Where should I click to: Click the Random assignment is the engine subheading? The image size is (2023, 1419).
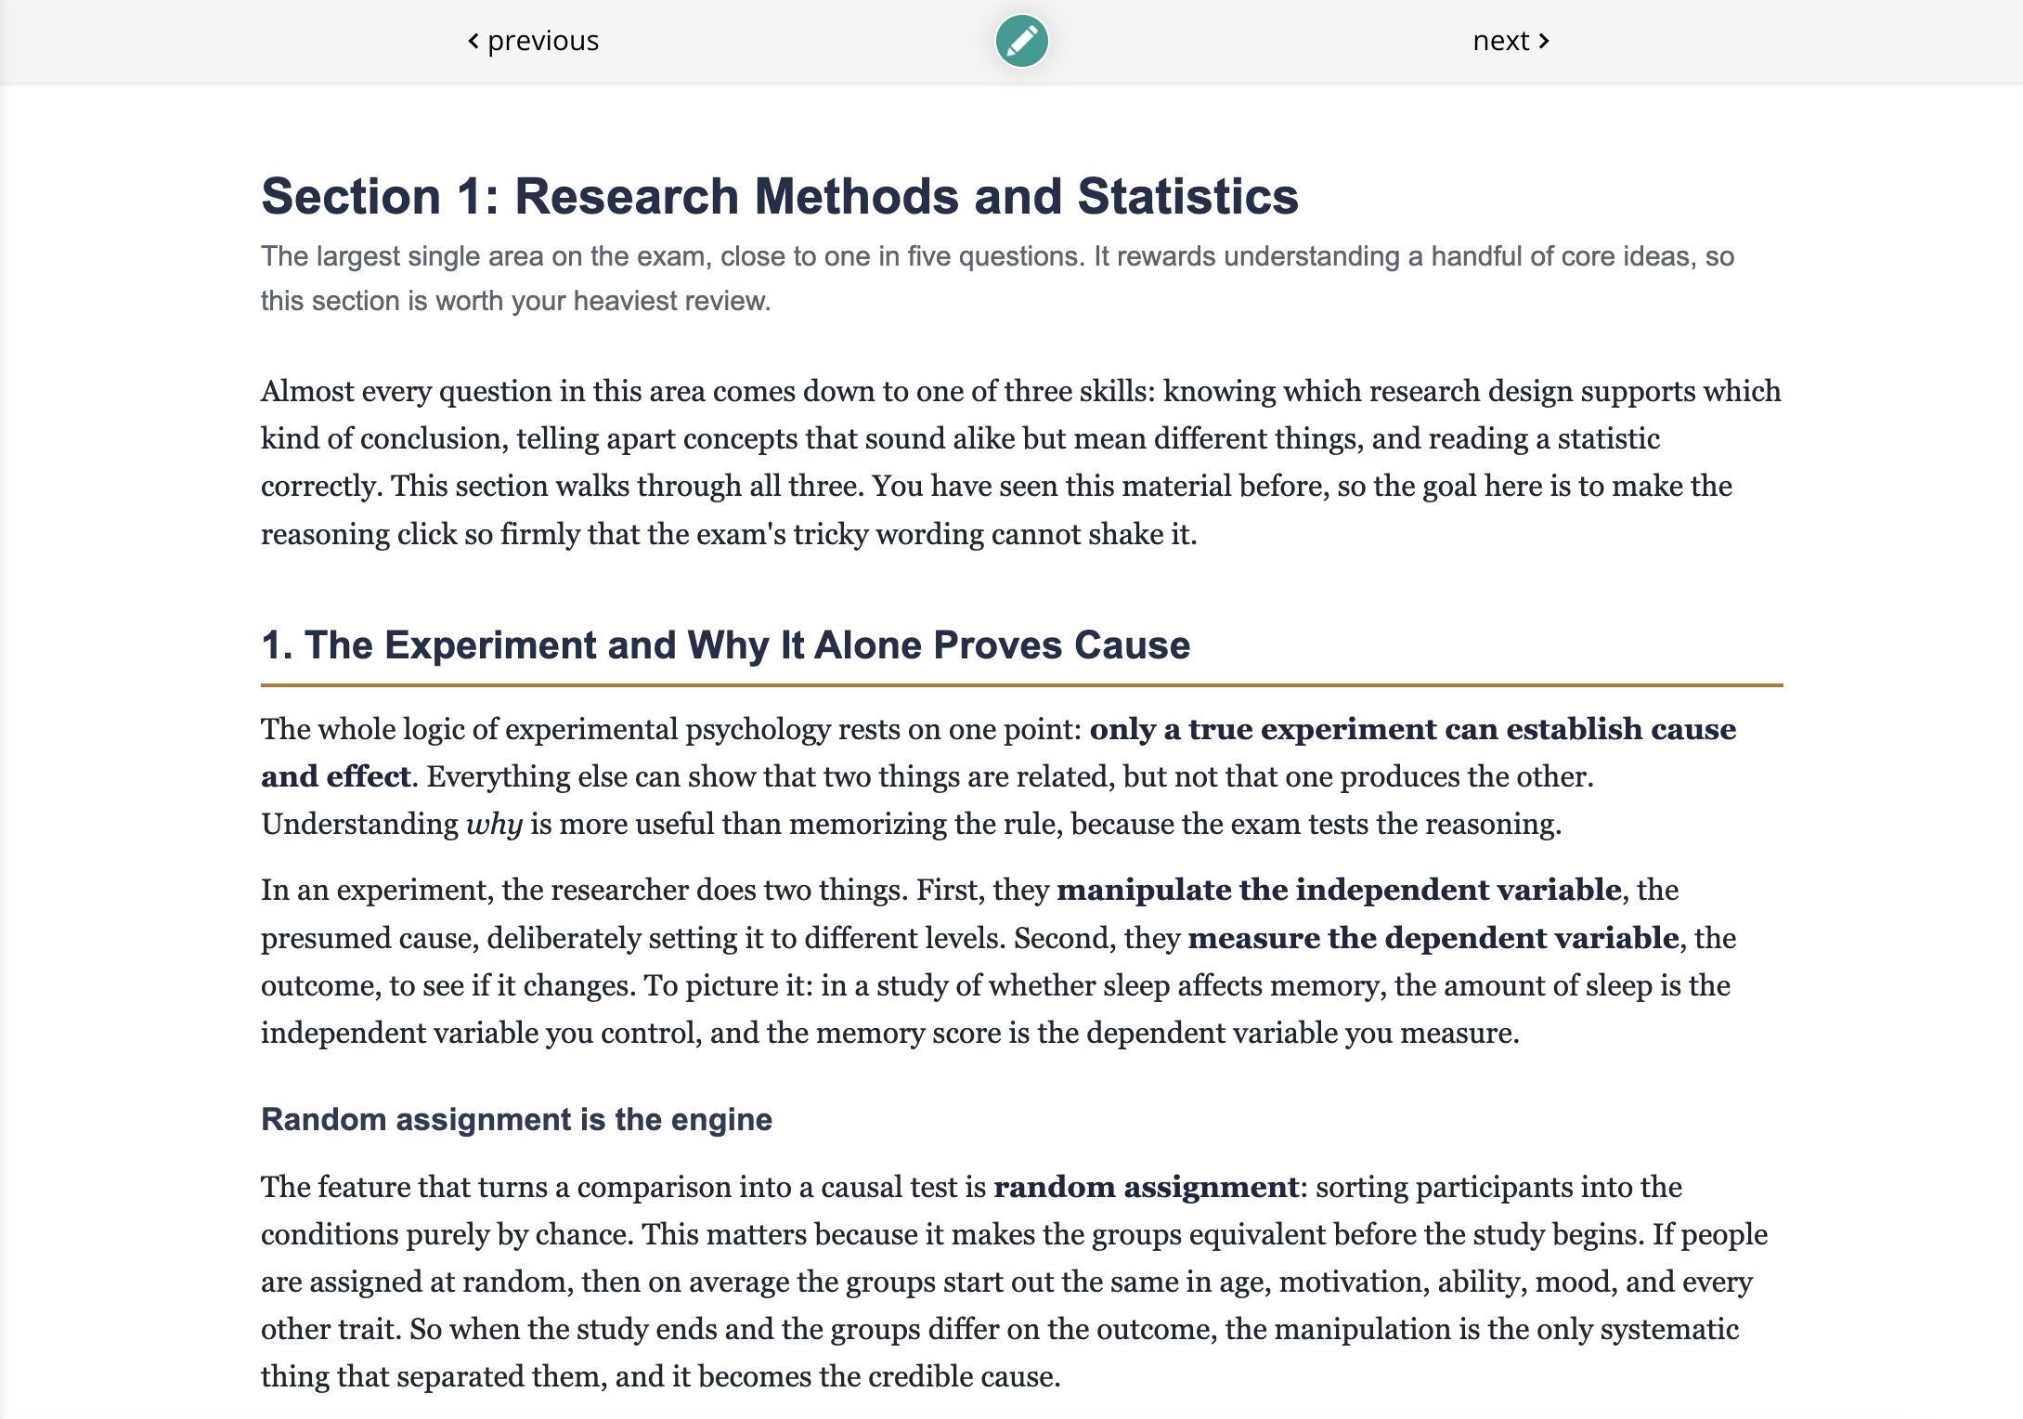[x=516, y=1119]
